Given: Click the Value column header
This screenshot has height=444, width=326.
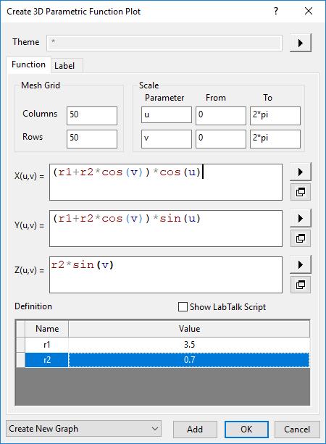Looking at the screenshot, I should (189, 329).
